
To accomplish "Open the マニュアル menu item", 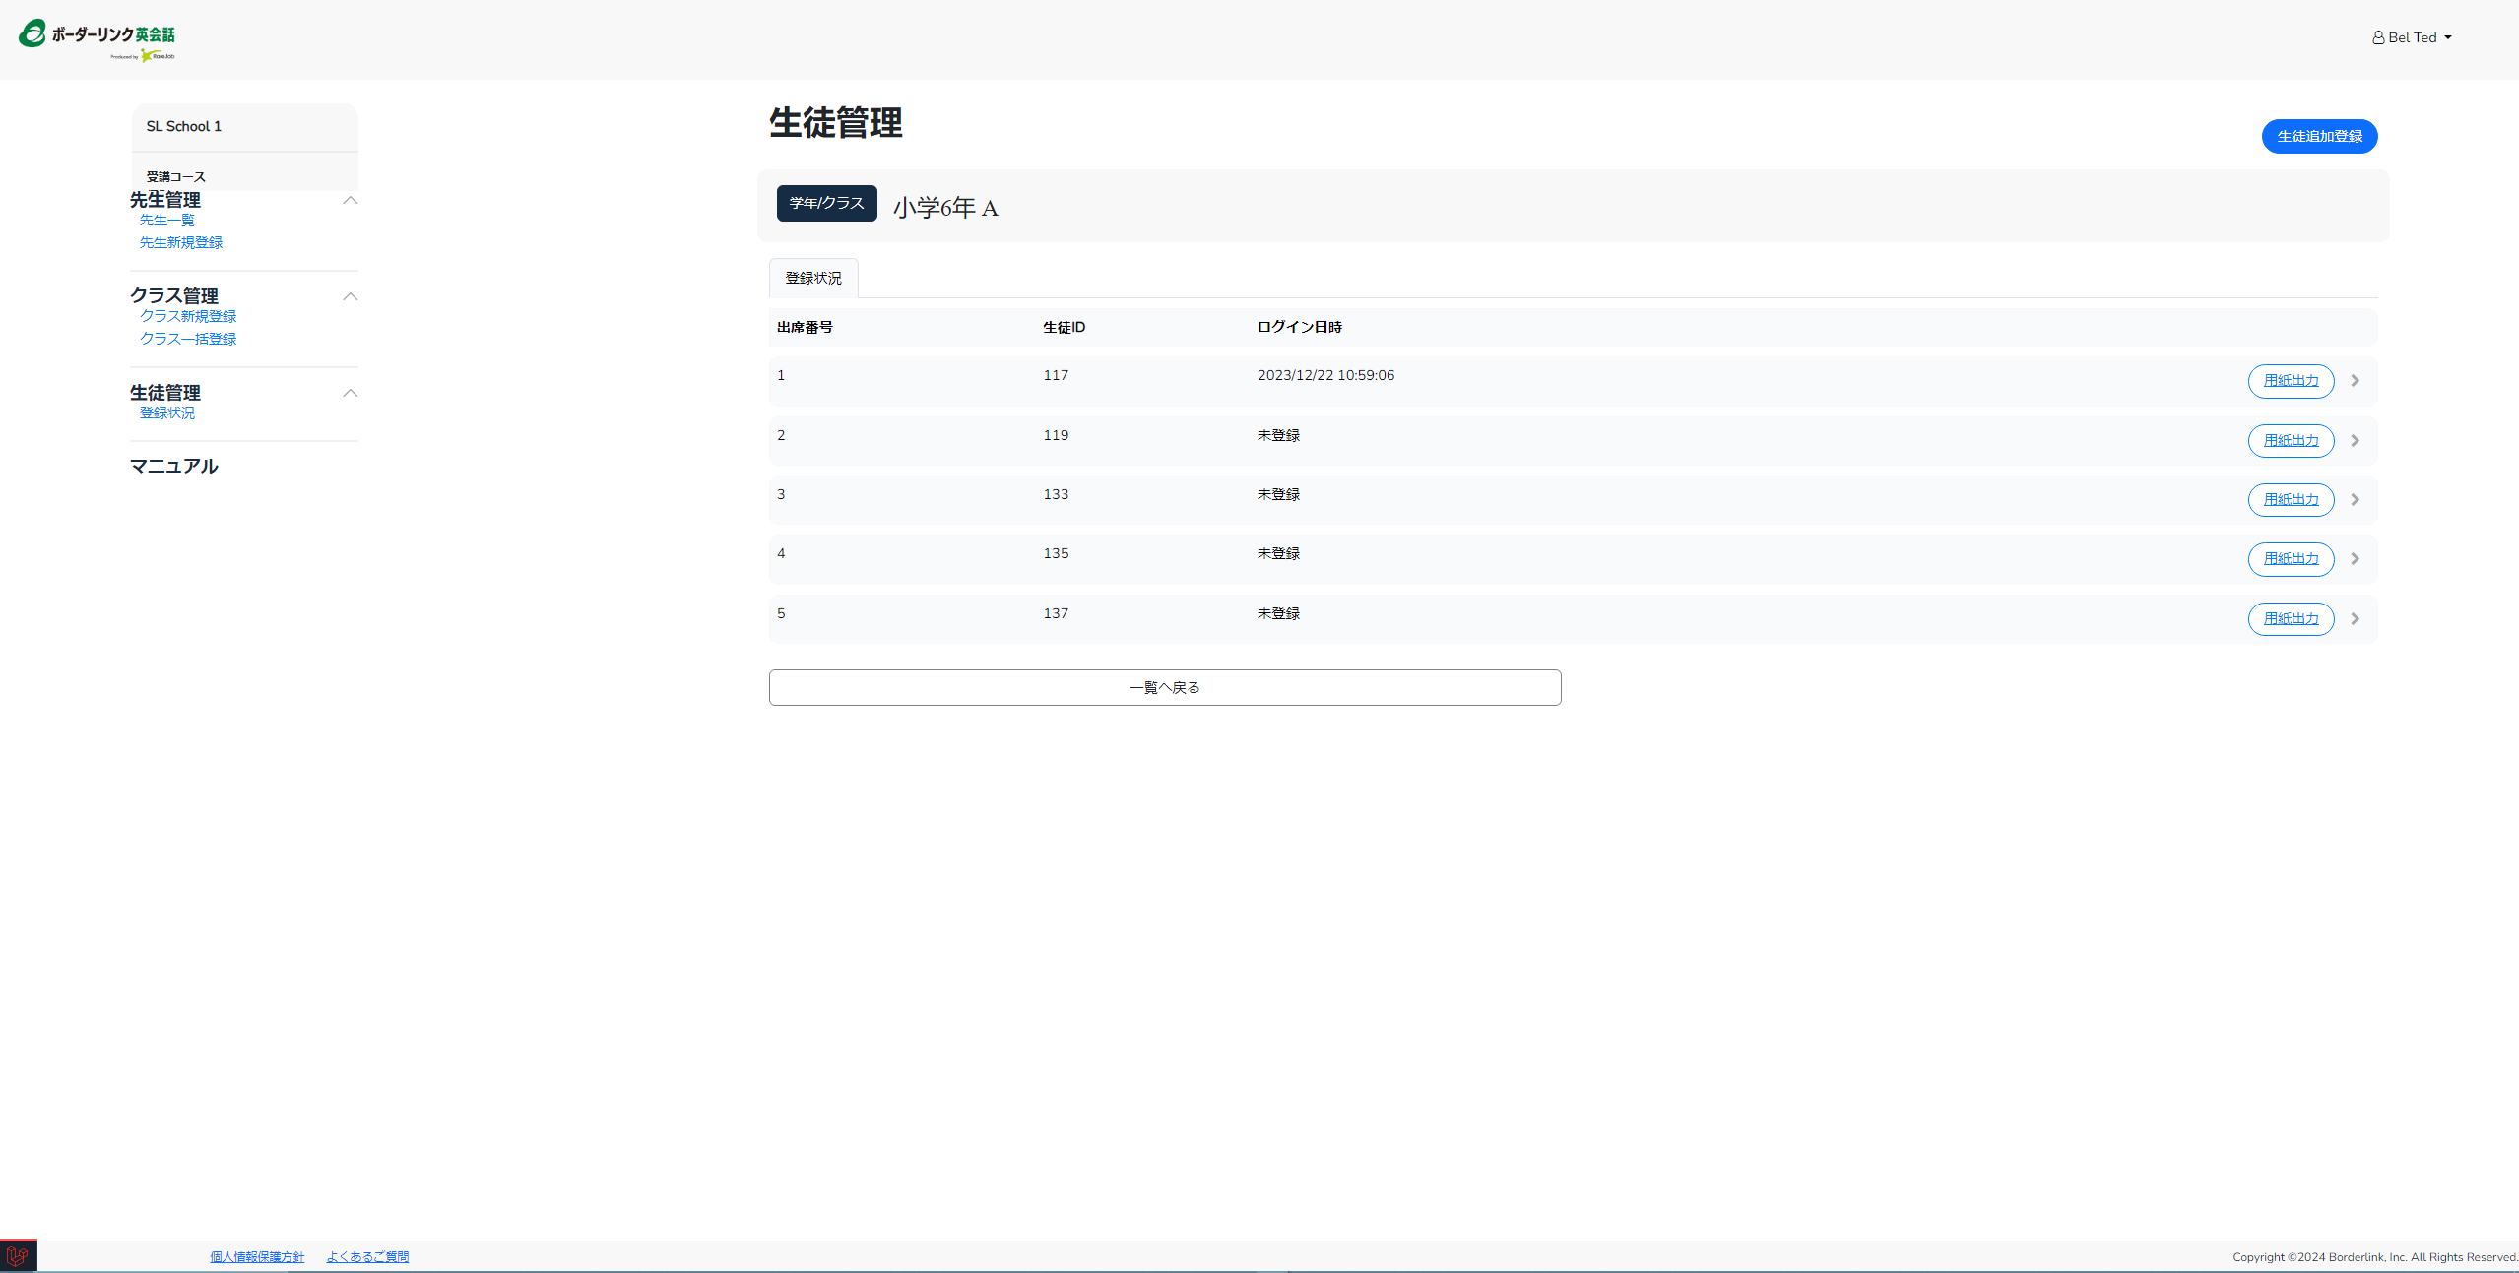I will 174,466.
